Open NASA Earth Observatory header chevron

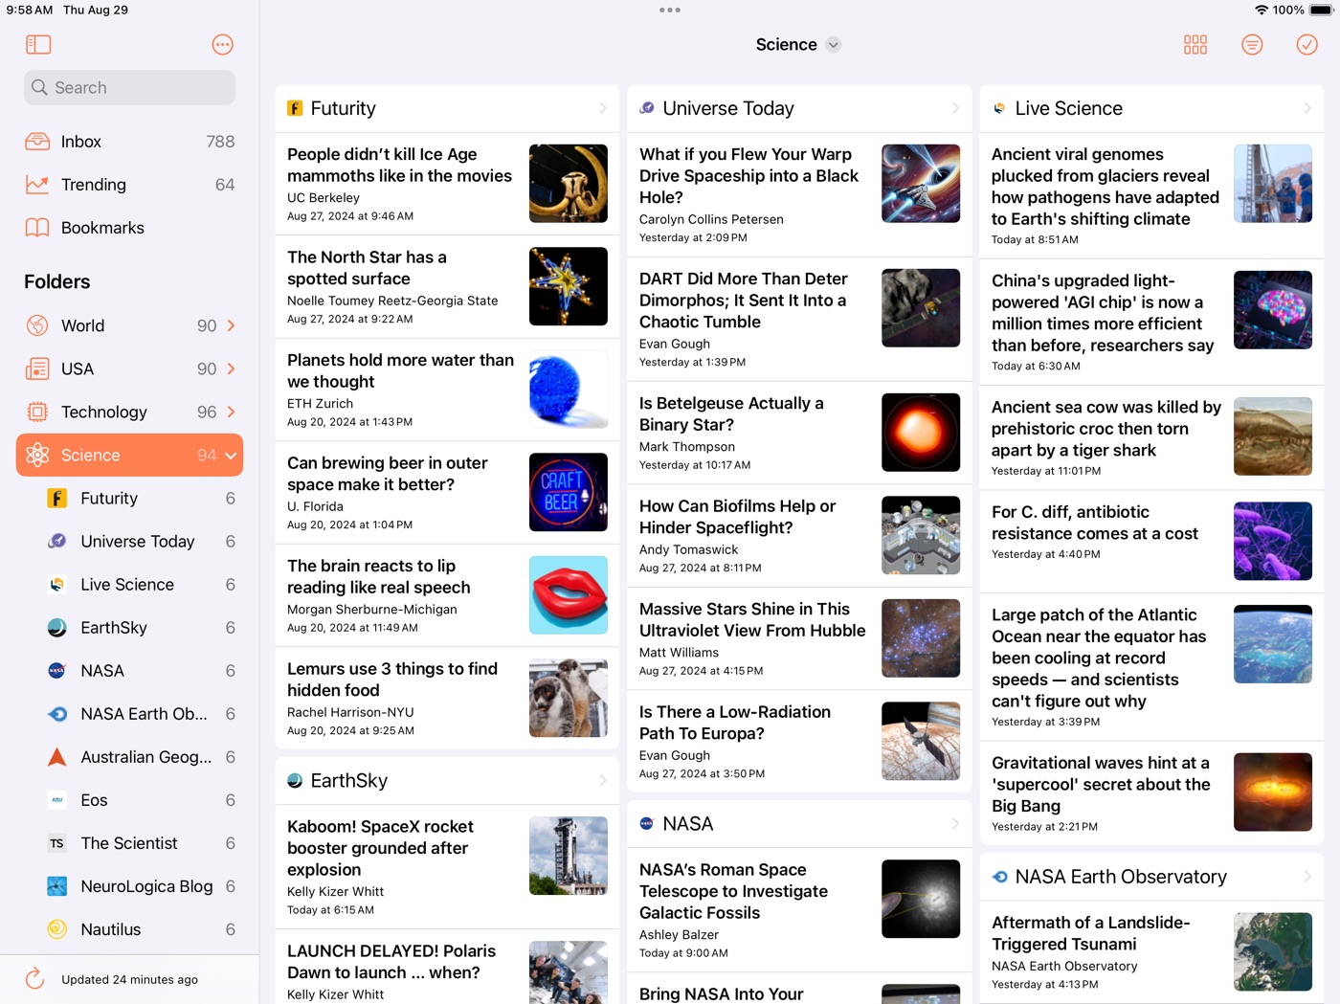pos(1307,877)
